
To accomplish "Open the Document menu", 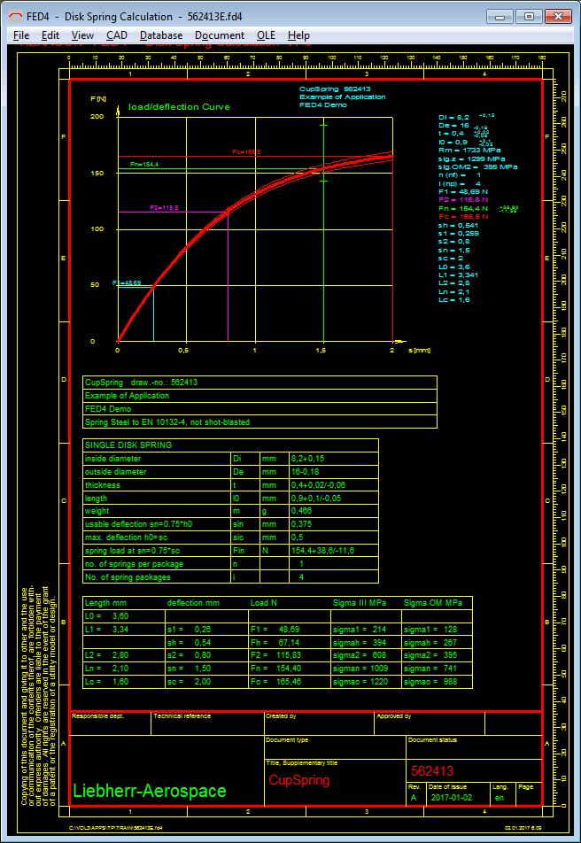I will pyautogui.click(x=220, y=35).
